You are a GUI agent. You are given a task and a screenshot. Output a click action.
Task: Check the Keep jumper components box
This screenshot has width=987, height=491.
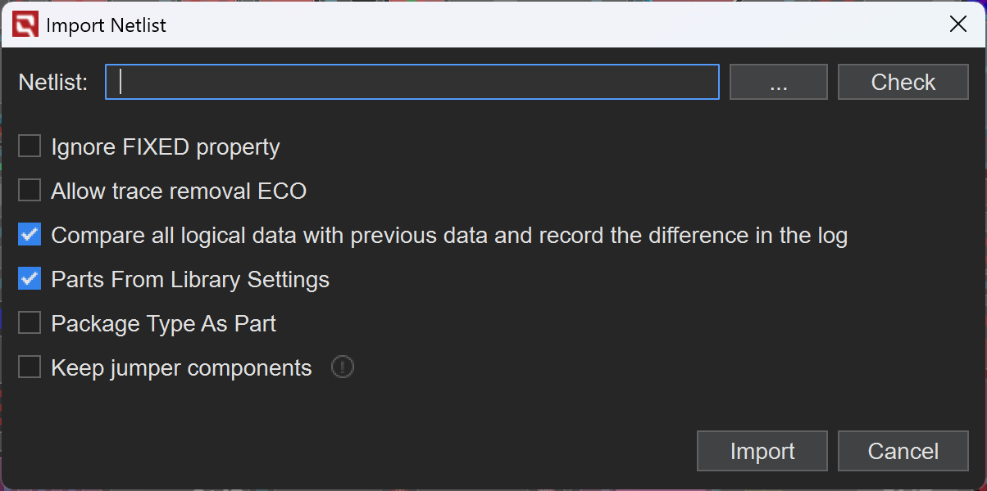(30, 367)
